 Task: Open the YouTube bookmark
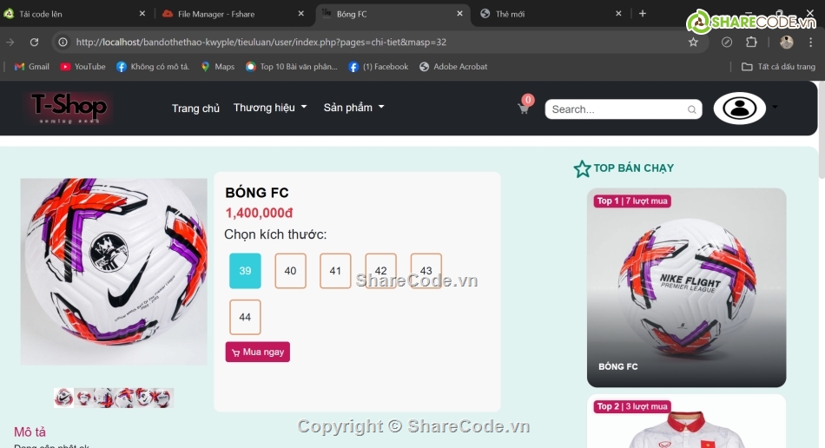(82, 67)
